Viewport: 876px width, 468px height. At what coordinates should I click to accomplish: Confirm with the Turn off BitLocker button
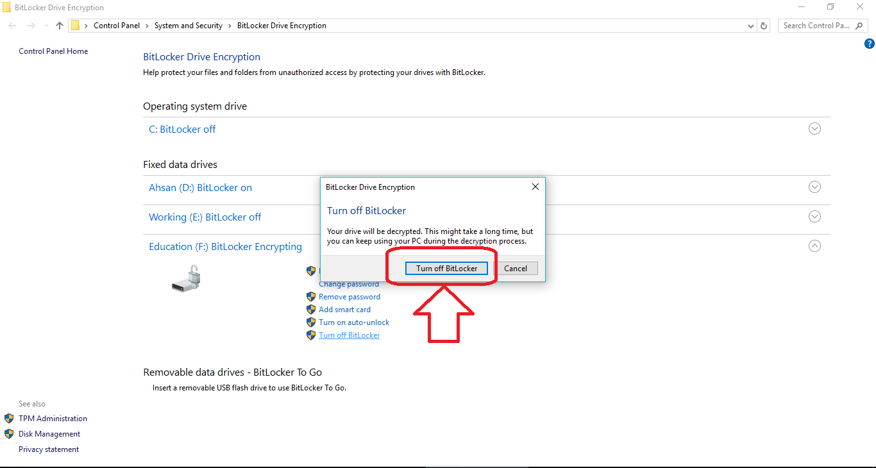[x=446, y=269]
